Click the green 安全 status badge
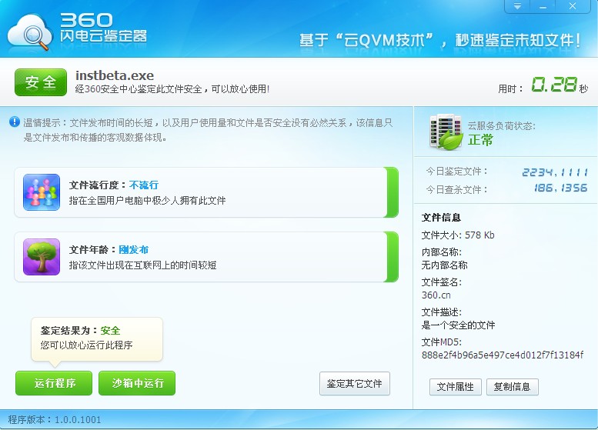 41,82
